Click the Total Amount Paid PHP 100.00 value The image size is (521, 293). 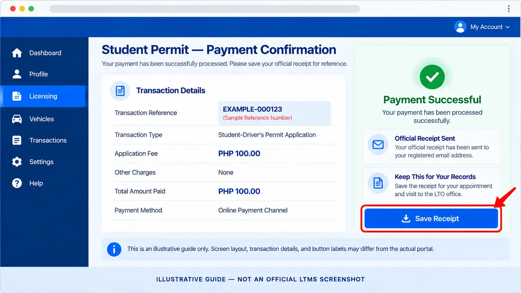click(239, 191)
